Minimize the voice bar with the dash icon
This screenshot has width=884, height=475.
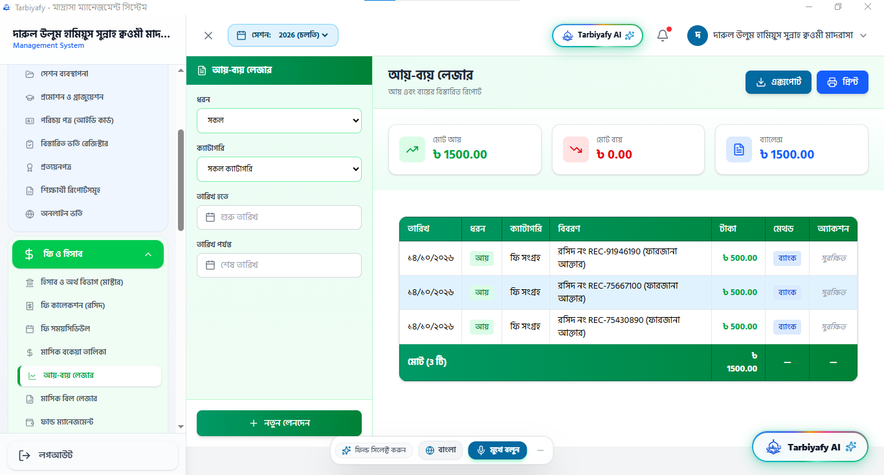coord(540,450)
